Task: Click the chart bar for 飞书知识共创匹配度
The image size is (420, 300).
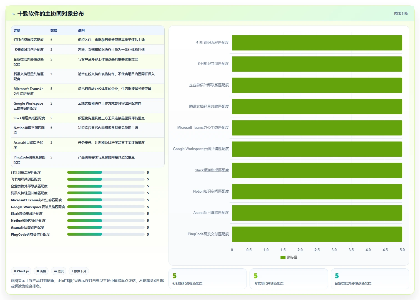Action: (x=317, y=64)
